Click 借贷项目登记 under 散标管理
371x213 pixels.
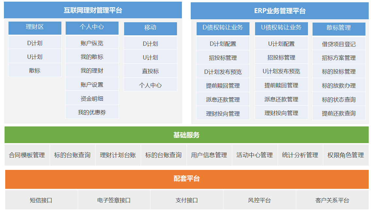point(339,44)
